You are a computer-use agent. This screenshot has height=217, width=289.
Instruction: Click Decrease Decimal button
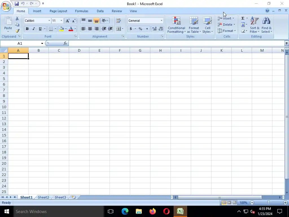(161, 29)
